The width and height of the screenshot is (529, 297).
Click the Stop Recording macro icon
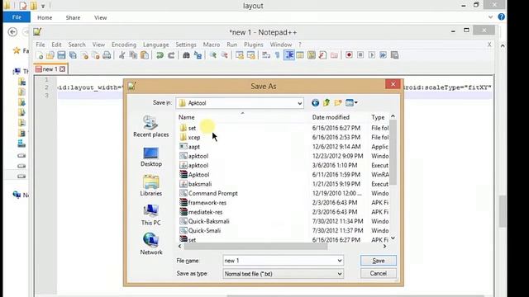click(x=360, y=55)
